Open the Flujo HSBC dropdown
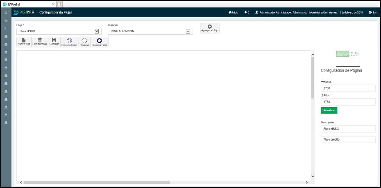381x188 pixels. pos(59,31)
